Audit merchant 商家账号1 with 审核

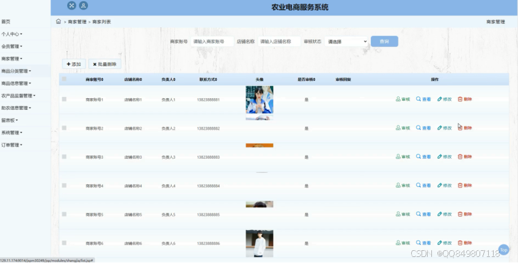pyautogui.click(x=403, y=99)
